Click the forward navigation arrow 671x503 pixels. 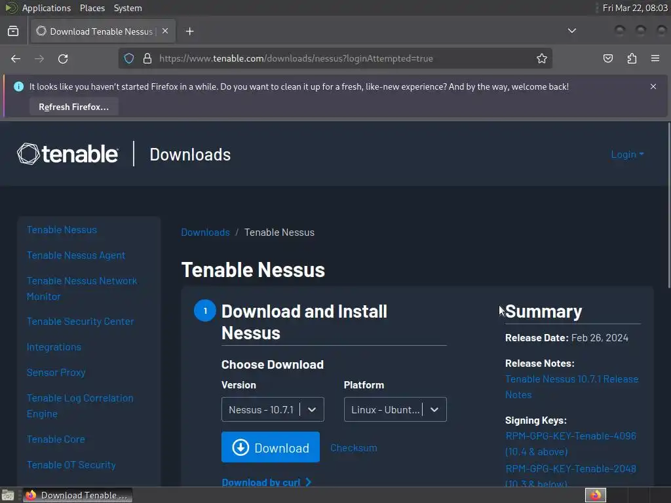[x=39, y=58]
